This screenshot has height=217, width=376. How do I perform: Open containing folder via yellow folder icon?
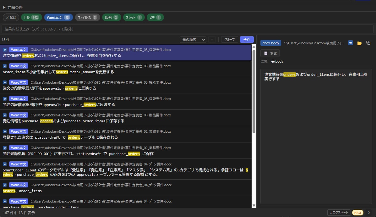[x=359, y=43]
